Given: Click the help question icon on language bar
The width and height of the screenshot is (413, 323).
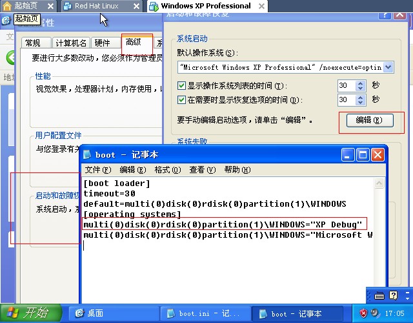Looking at the screenshot, I should (393, 296).
